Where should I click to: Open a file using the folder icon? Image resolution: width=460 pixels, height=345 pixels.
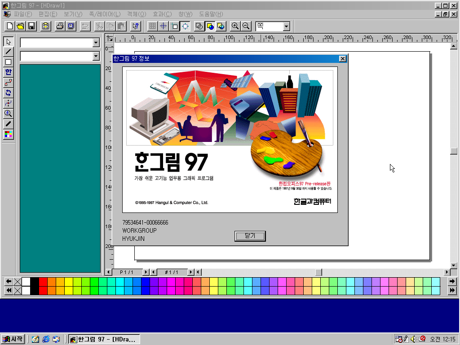click(x=21, y=26)
